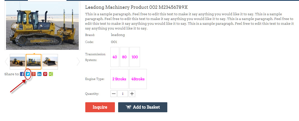The image size is (299, 121).
Task: Add product to basket
Action: (143, 107)
